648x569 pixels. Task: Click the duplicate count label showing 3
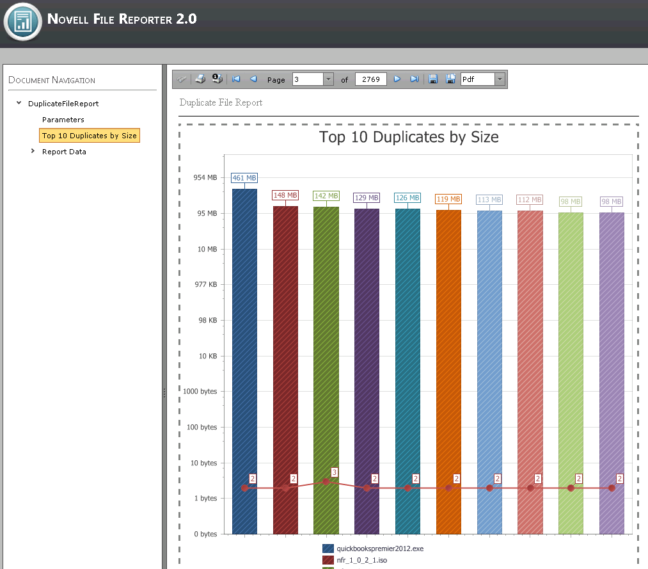click(x=335, y=472)
